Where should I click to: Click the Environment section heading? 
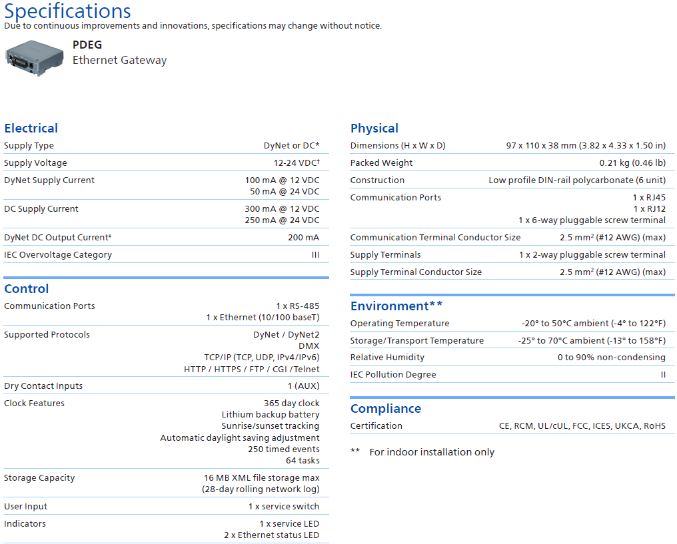click(x=396, y=306)
